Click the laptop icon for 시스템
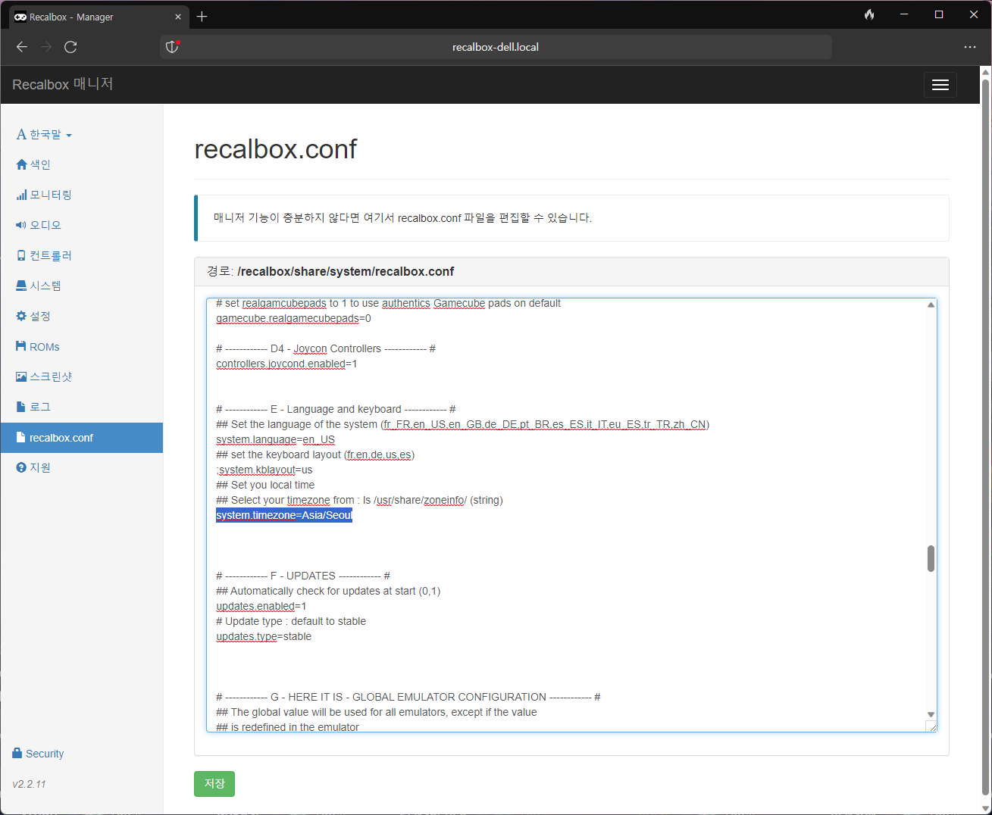 (x=22, y=286)
